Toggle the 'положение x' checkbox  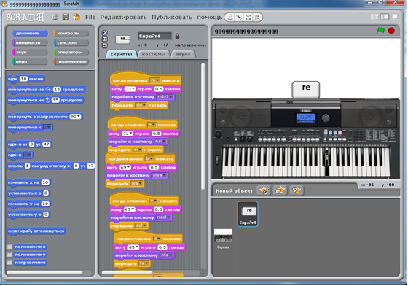pyautogui.click(x=9, y=247)
